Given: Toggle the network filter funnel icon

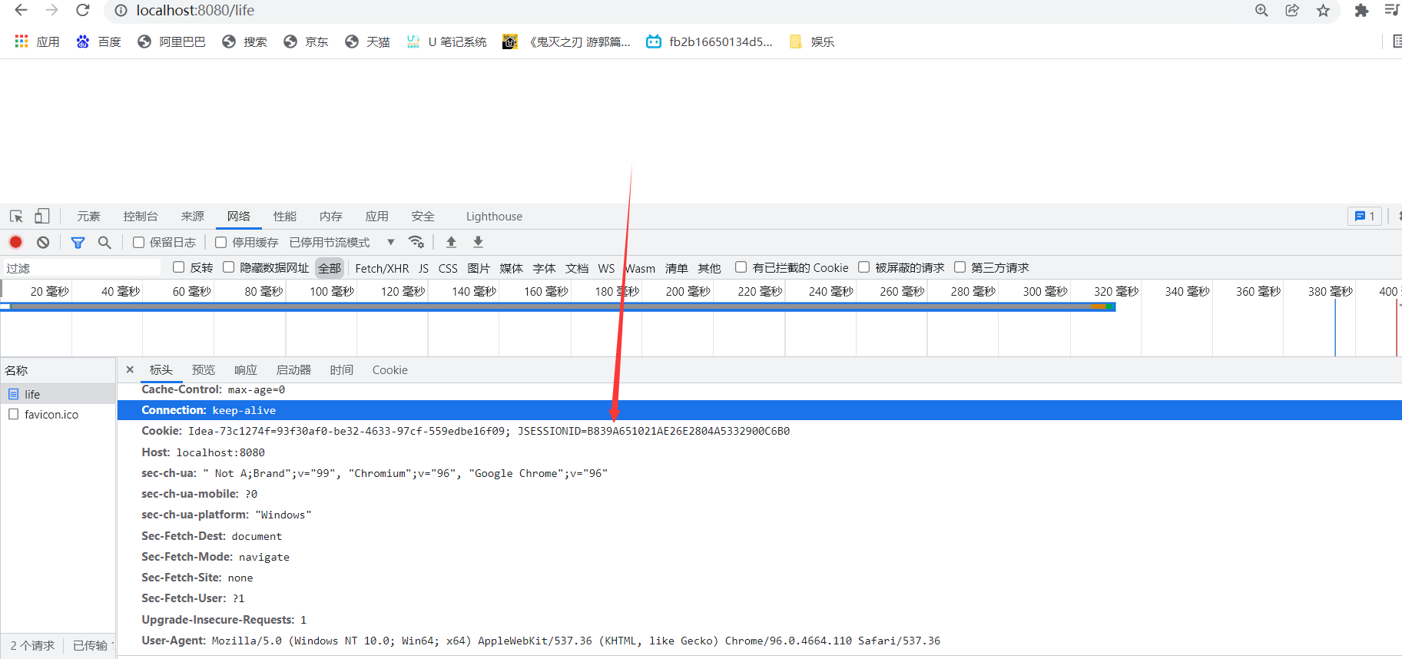Looking at the screenshot, I should [x=78, y=242].
